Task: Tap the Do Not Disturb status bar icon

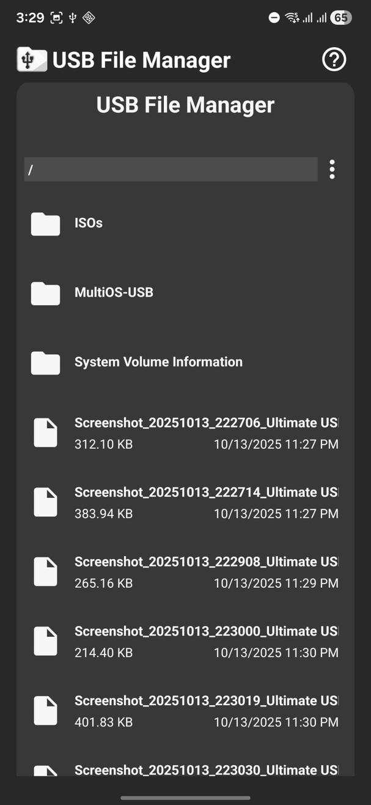Action: tap(273, 18)
